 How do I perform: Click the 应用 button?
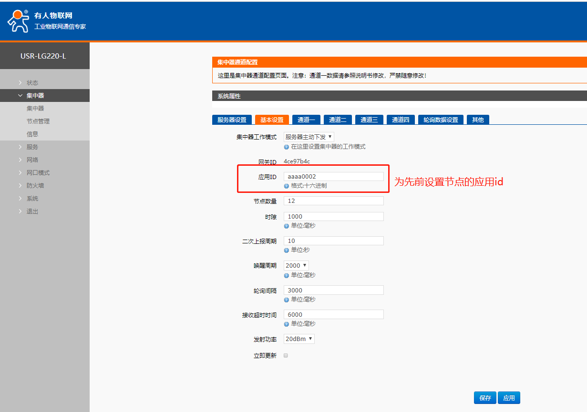pos(509,398)
